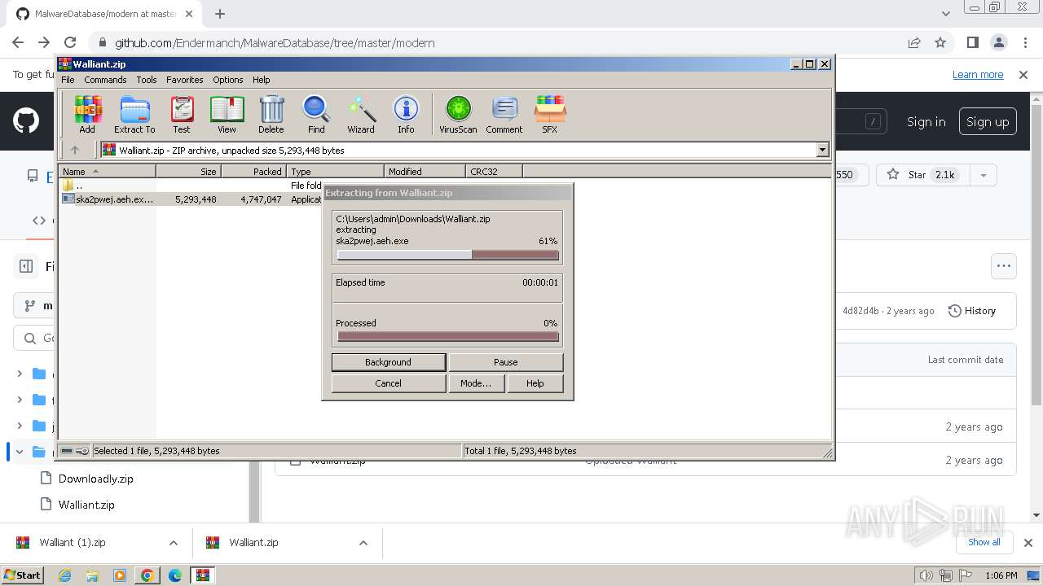Cancel the extraction
This screenshot has width=1043, height=586.
pyautogui.click(x=388, y=383)
